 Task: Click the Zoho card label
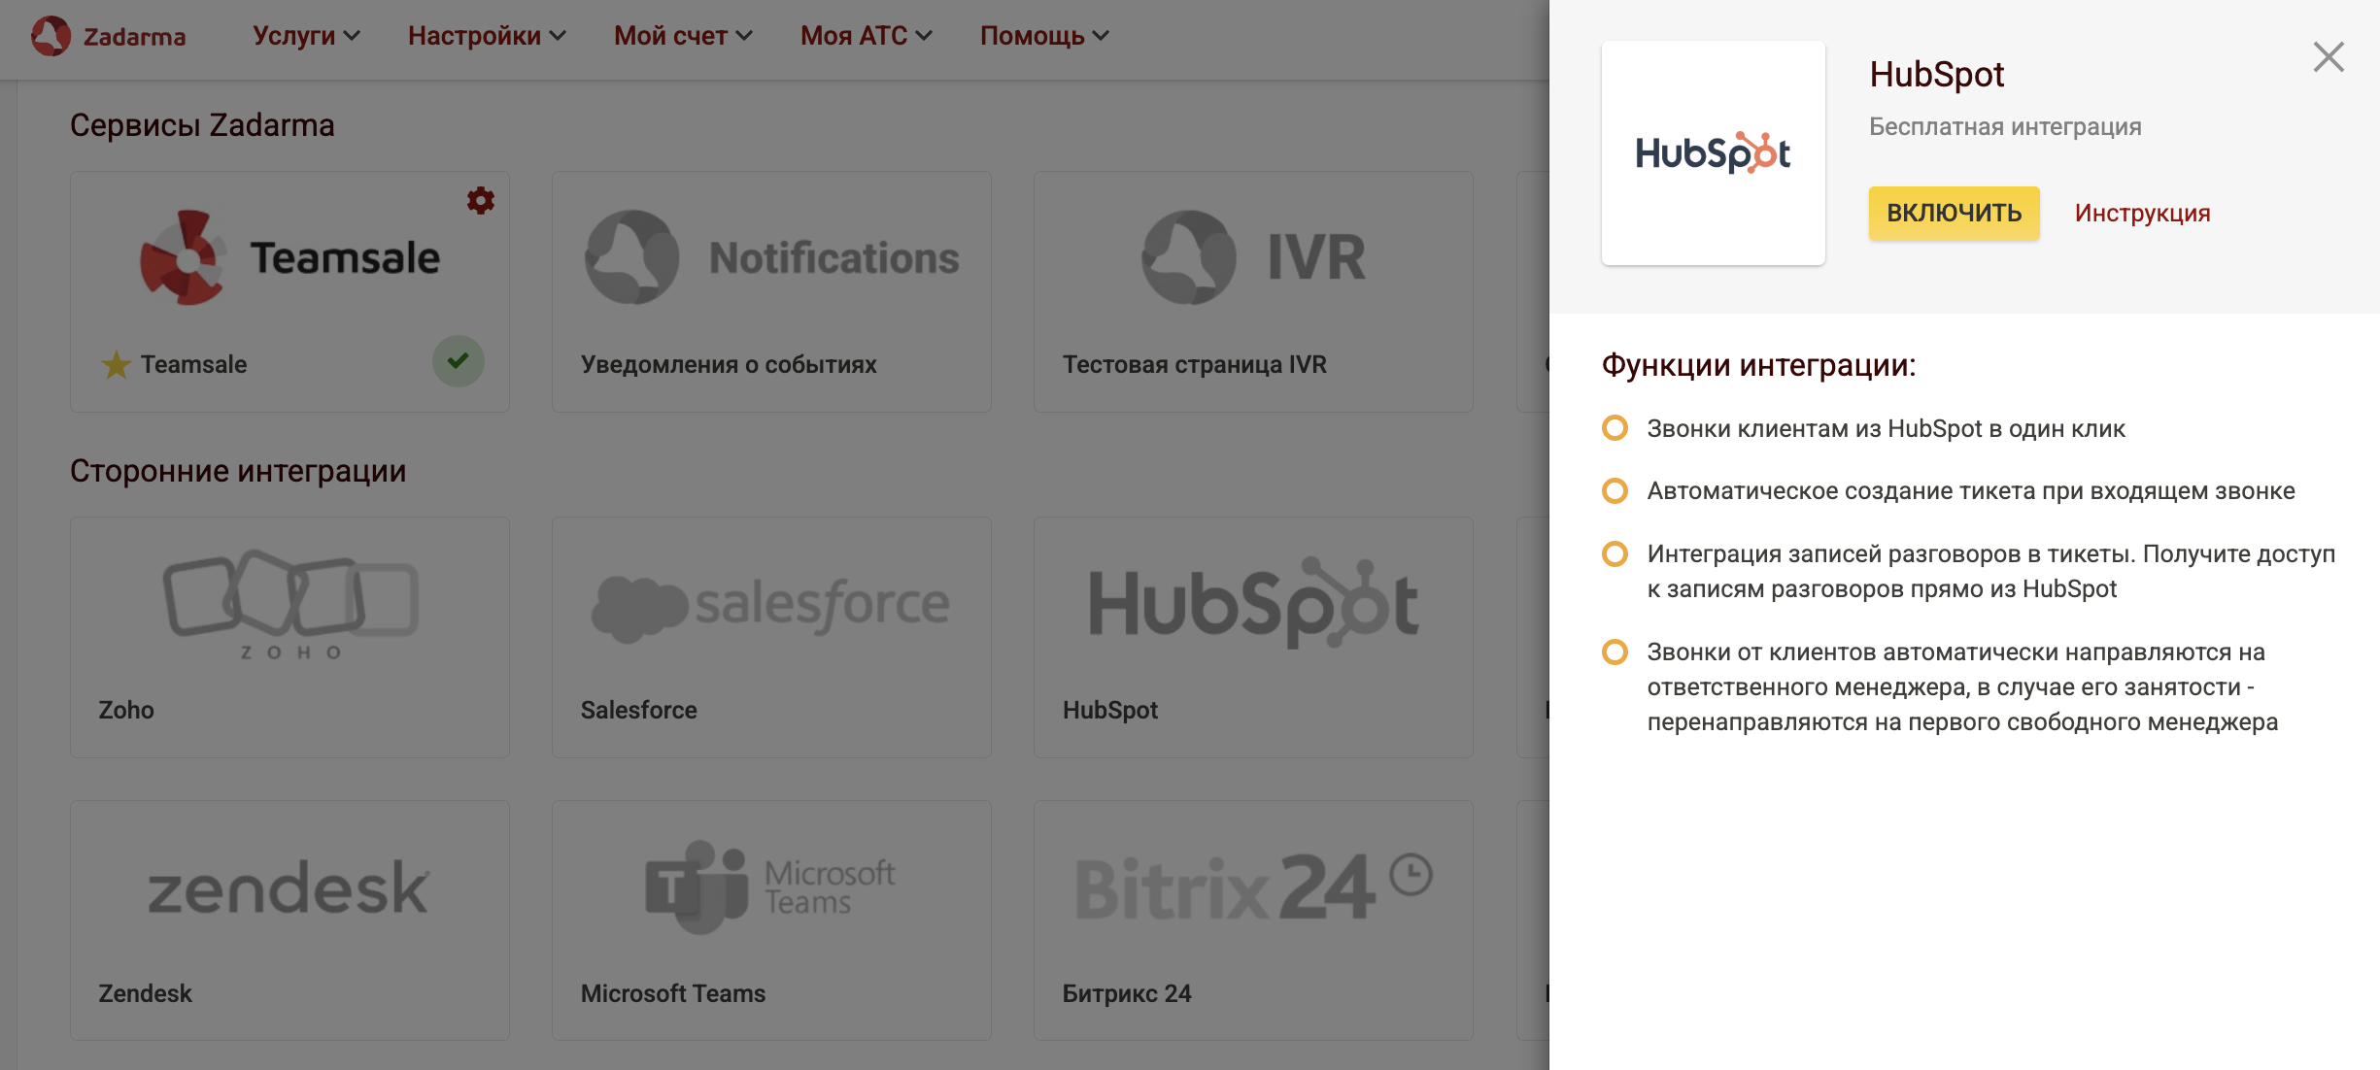pos(126,710)
